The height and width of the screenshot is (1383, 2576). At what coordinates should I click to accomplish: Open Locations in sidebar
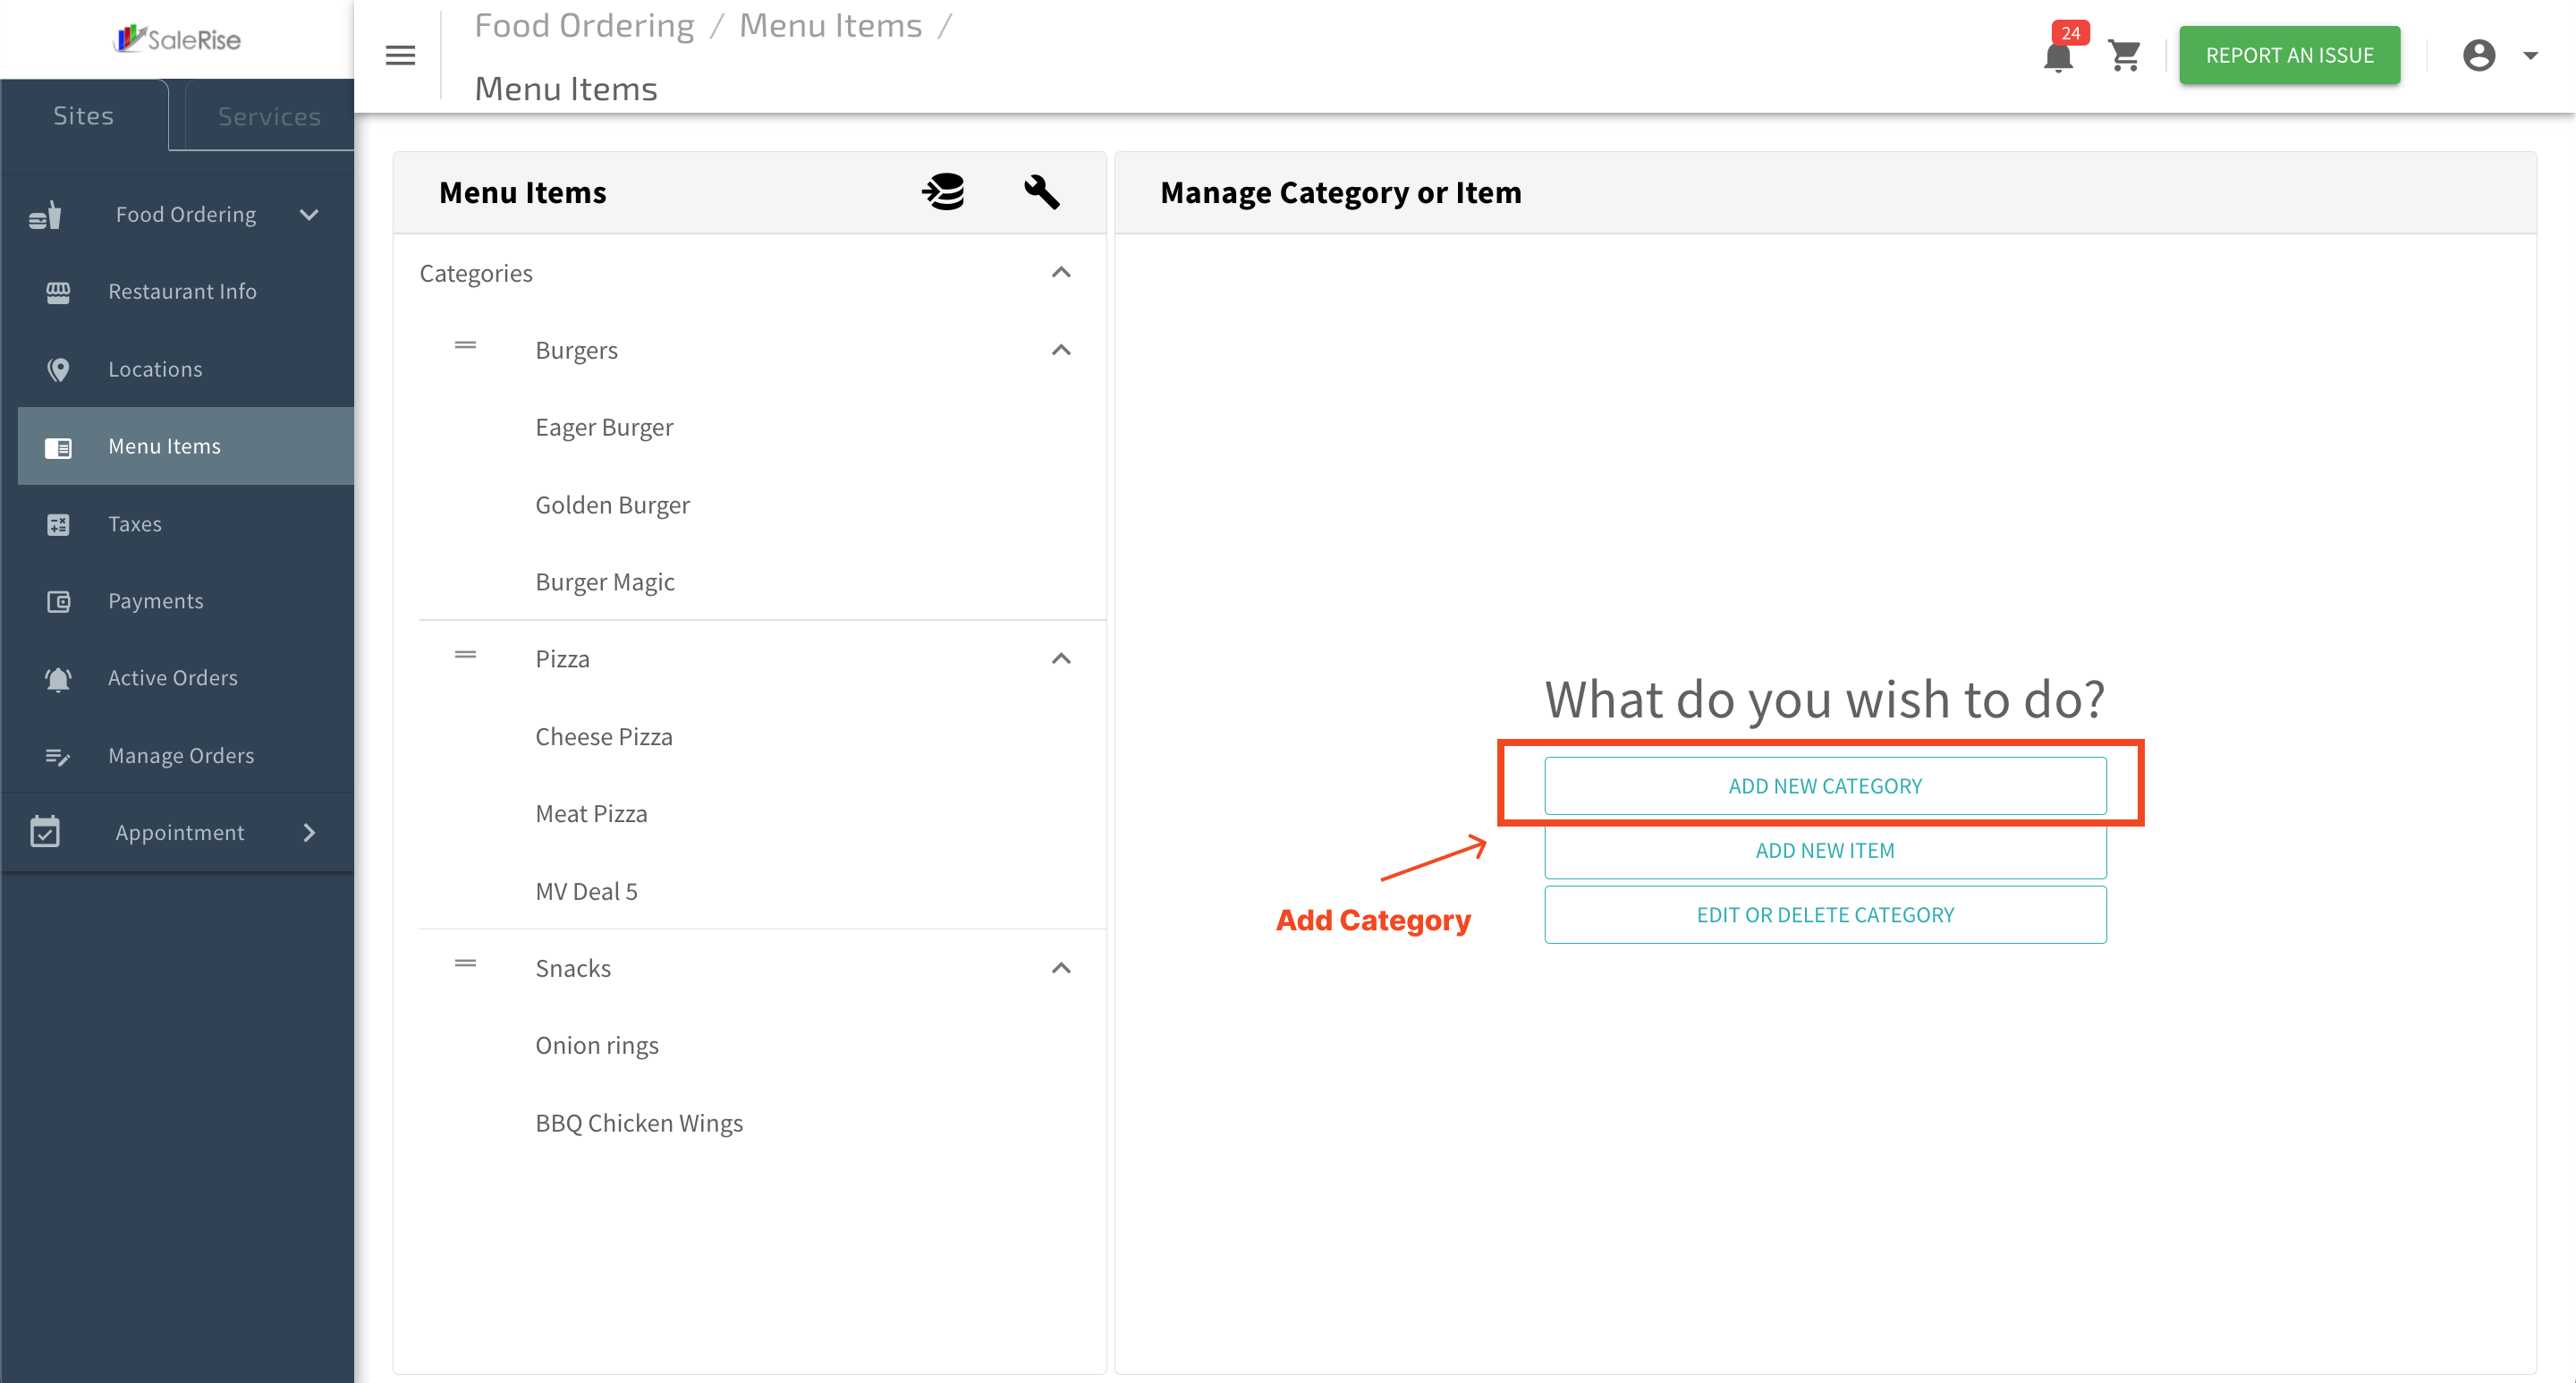coord(186,369)
